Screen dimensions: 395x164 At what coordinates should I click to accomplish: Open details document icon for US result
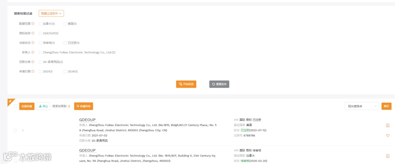click(388, 125)
